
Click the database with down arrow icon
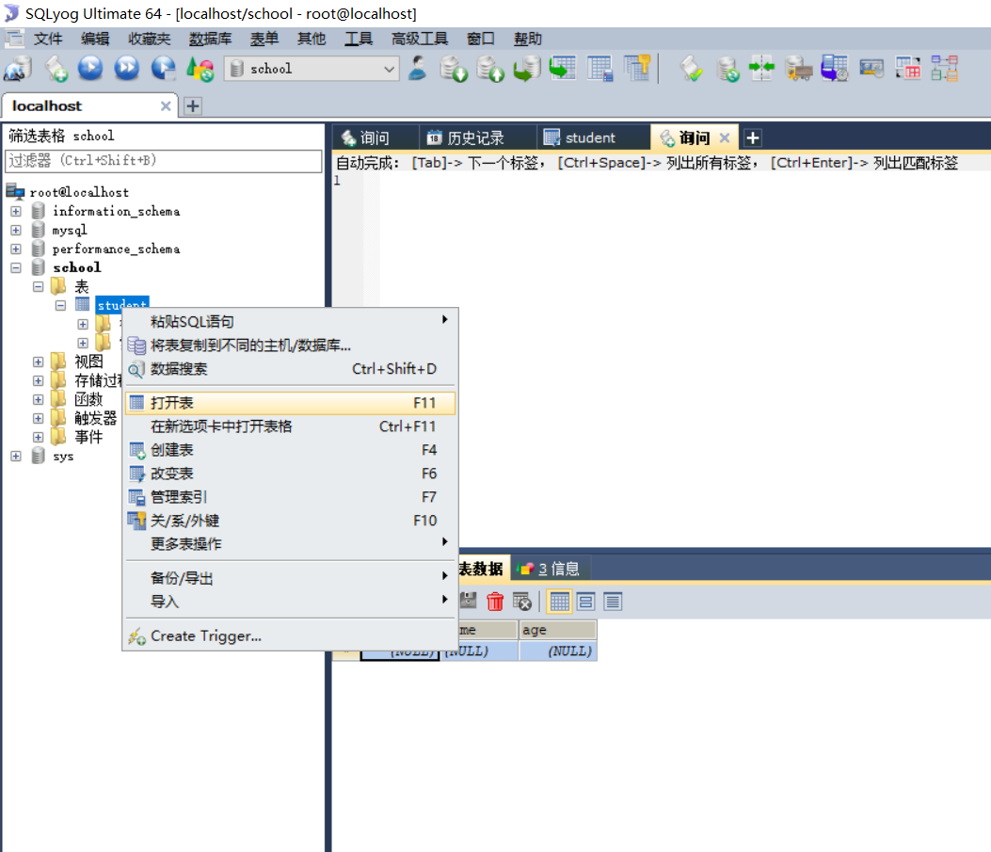click(x=454, y=69)
